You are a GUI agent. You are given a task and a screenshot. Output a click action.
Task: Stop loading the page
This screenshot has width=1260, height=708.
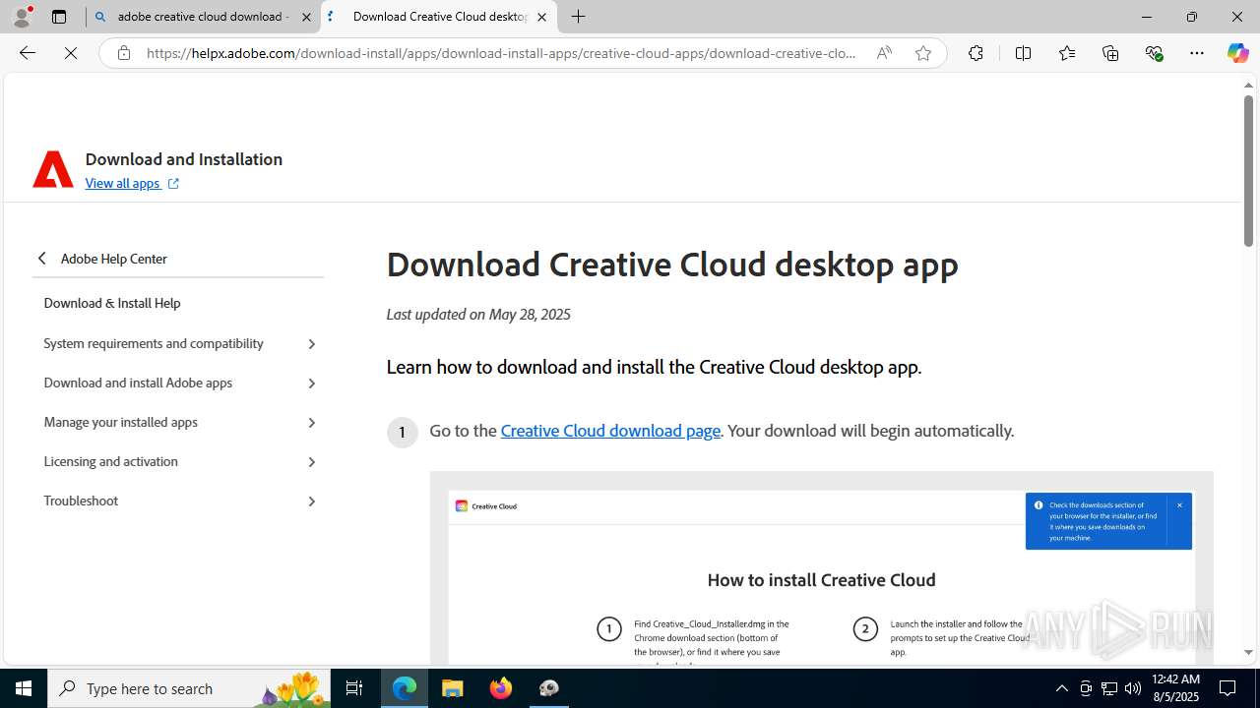pyautogui.click(x=71, y=53)
